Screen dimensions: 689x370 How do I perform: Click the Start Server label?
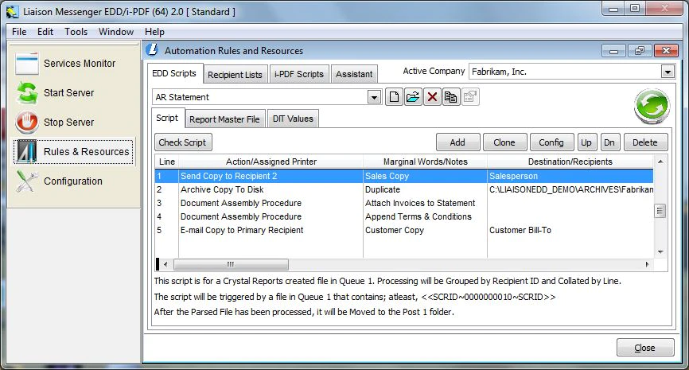(69, 93)
